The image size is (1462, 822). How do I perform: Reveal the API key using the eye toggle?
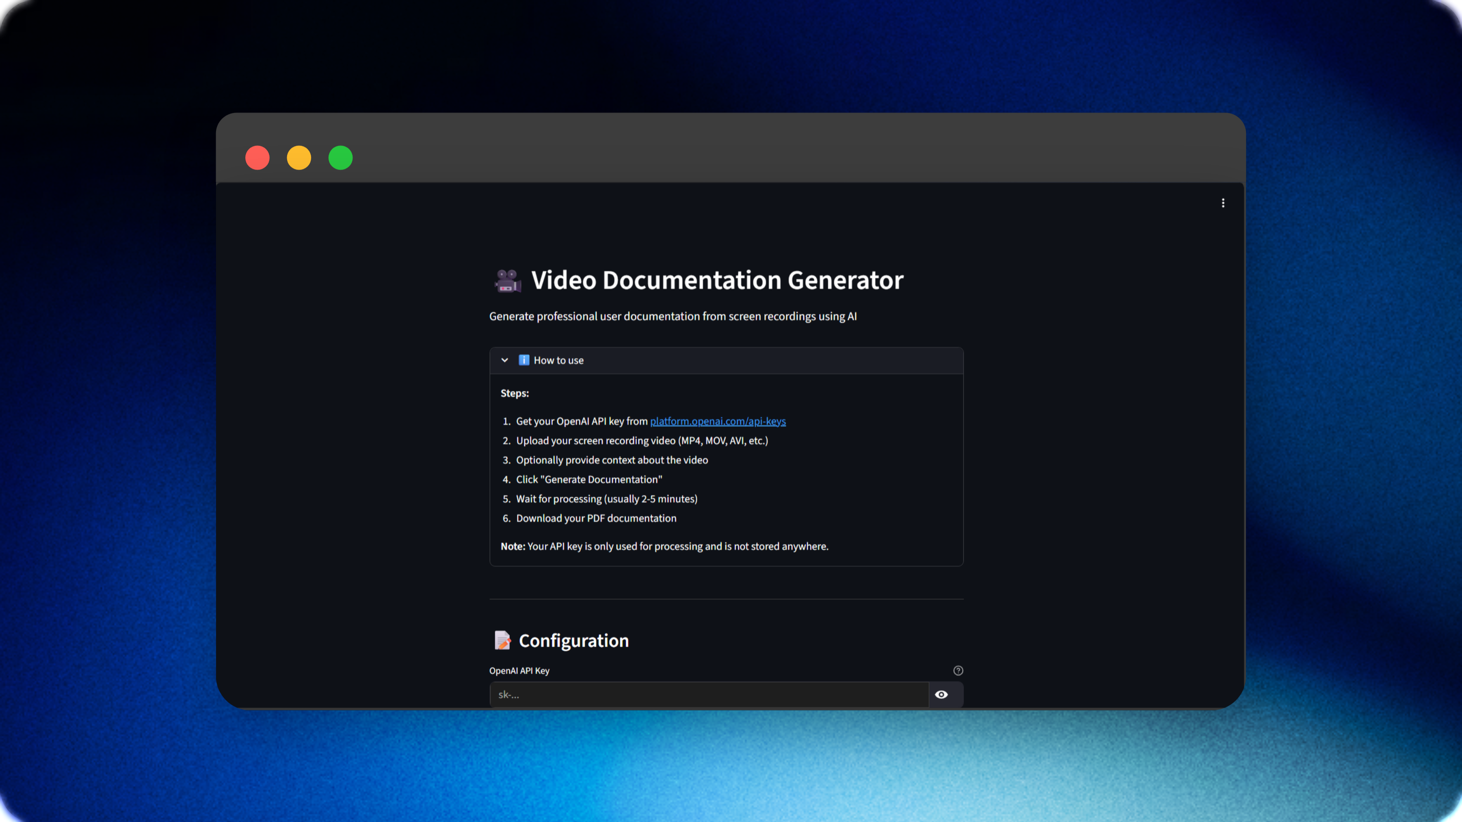click(x=942, y=695)
